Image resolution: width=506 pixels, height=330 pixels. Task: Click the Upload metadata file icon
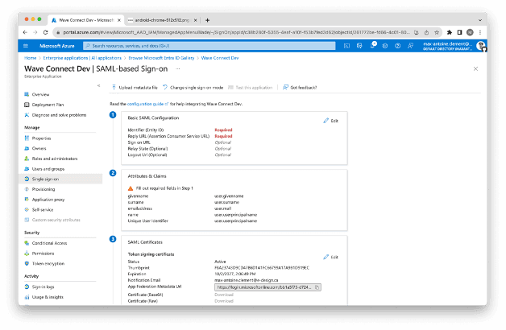(114, 87)
